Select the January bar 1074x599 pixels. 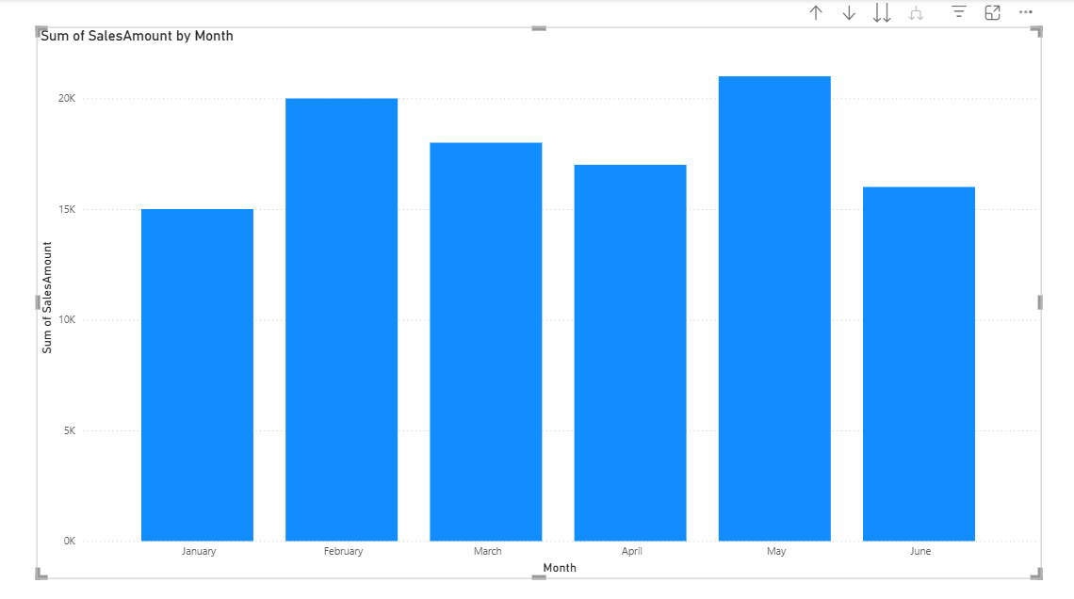point(197,375)
